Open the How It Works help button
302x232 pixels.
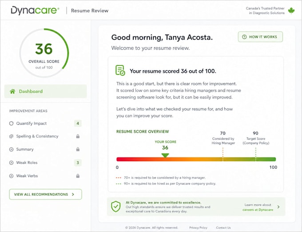(260, 37)
